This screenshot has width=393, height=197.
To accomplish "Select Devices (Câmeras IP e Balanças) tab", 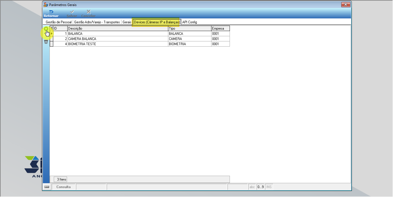I will click(x=157, y=22).
